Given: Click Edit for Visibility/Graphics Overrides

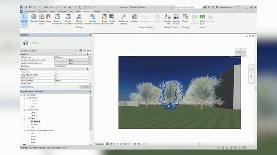Looking at the screenshot, I should pos(71,60).
